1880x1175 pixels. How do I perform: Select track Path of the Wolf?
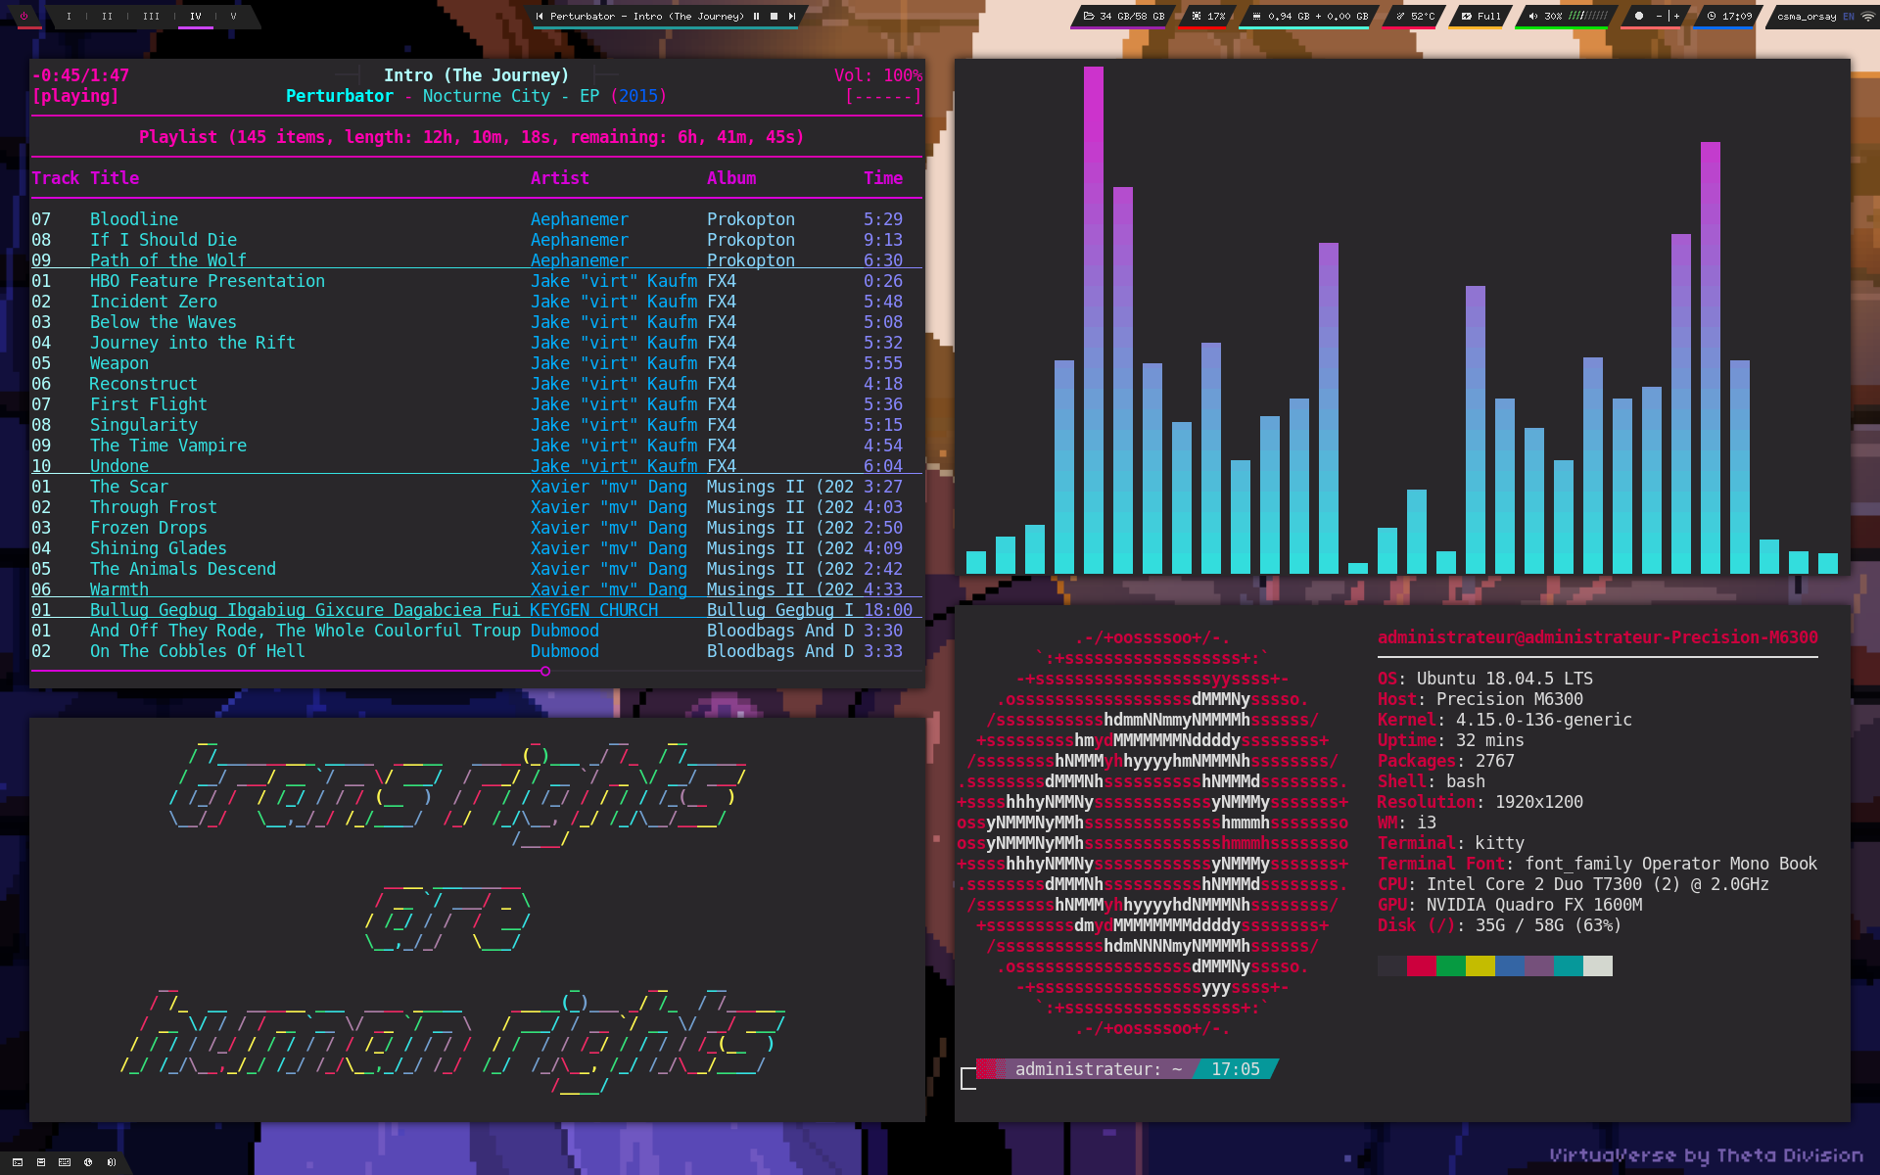click(x=477, y=260)
